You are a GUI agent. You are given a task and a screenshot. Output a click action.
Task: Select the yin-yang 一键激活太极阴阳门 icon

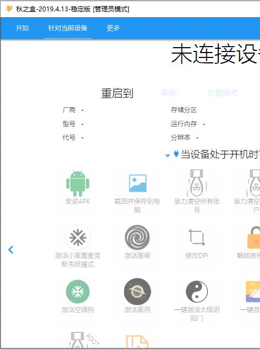pos(197,291)
